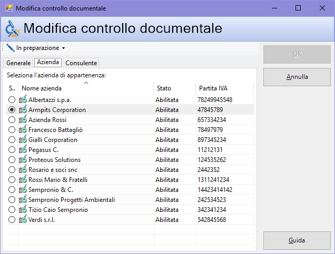Click the company icon beside Armpits Corporation
The width and height of the screenshot is (335, 254).
pyautogui.click(x=23, y=109)
